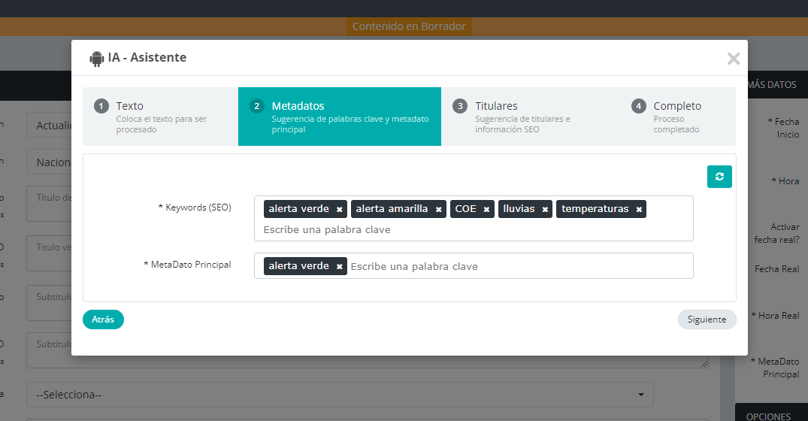Click the Siguiente button

(707, 320)
